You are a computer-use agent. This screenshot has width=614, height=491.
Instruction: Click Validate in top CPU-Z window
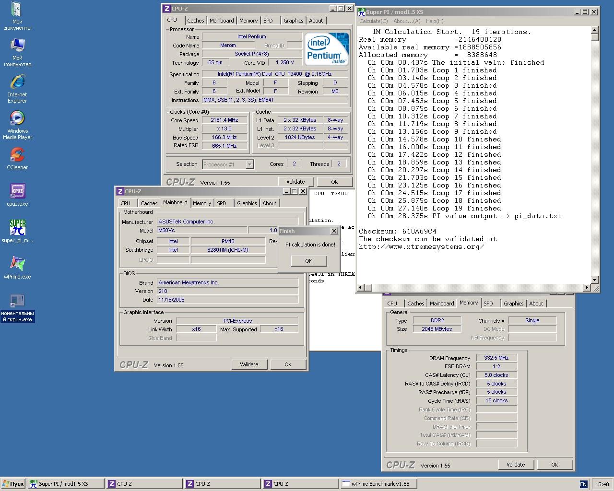pyautogui.click(x=295, y=182)
